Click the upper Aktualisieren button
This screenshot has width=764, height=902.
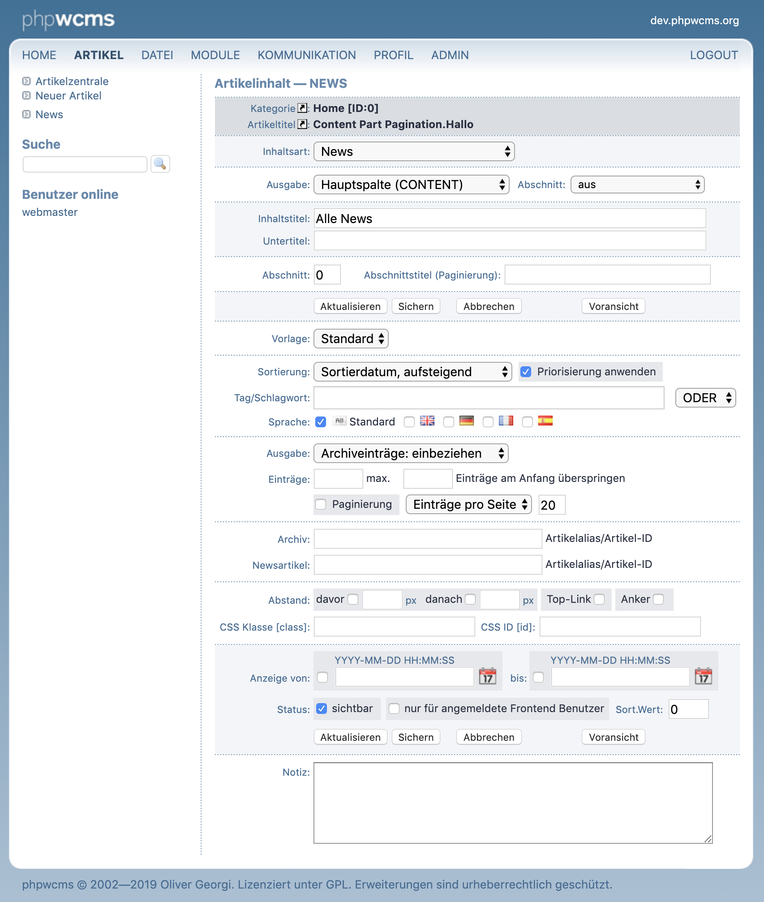351,306
